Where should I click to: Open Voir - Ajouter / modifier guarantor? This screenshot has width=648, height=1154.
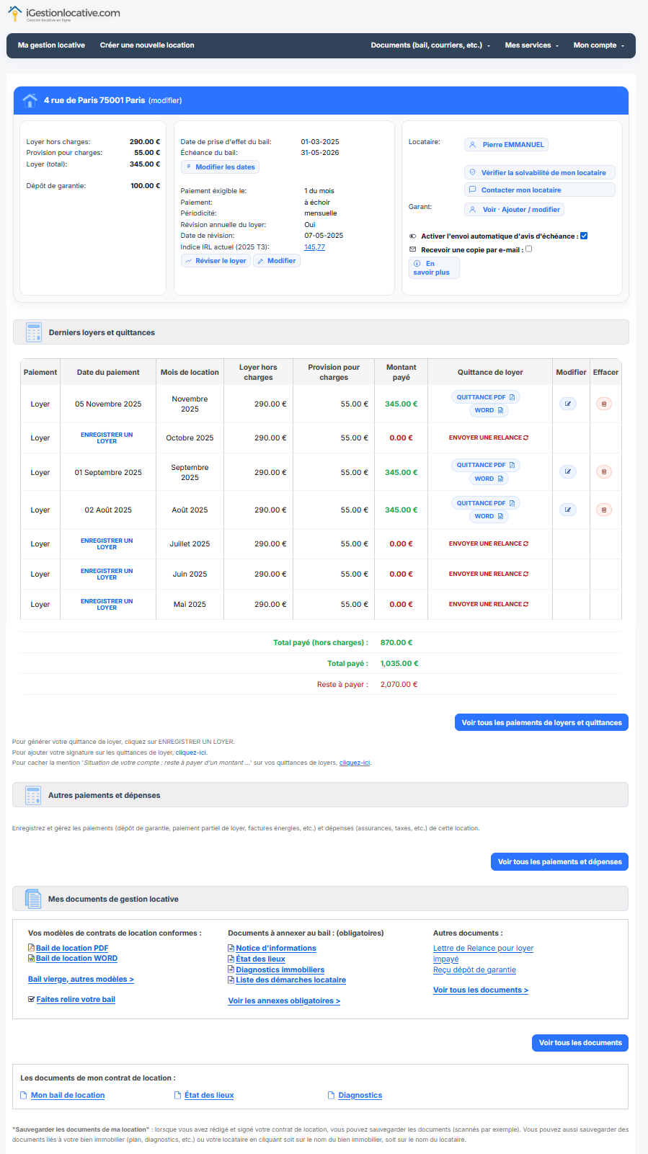[x=514, y=210]
